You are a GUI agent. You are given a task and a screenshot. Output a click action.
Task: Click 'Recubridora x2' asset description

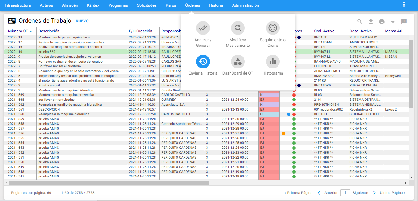(361, 109)
